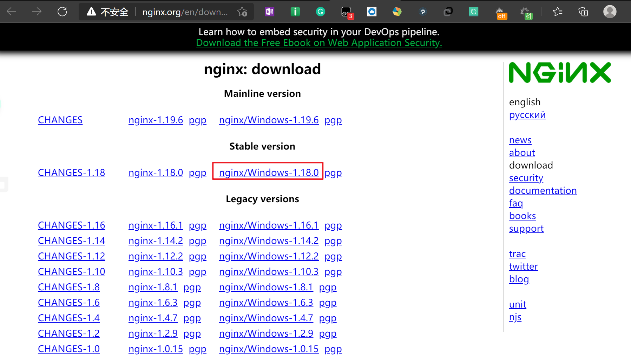
Task: Open the support link in the sidebar
Action: point(526,229)
